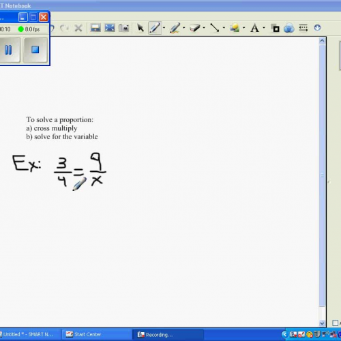Click the redo arrow in toolbar
Viewport: 341px width, 341px height.
pos(64,29)
